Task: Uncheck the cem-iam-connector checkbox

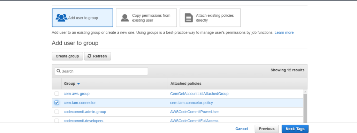Action: point(57,103)
